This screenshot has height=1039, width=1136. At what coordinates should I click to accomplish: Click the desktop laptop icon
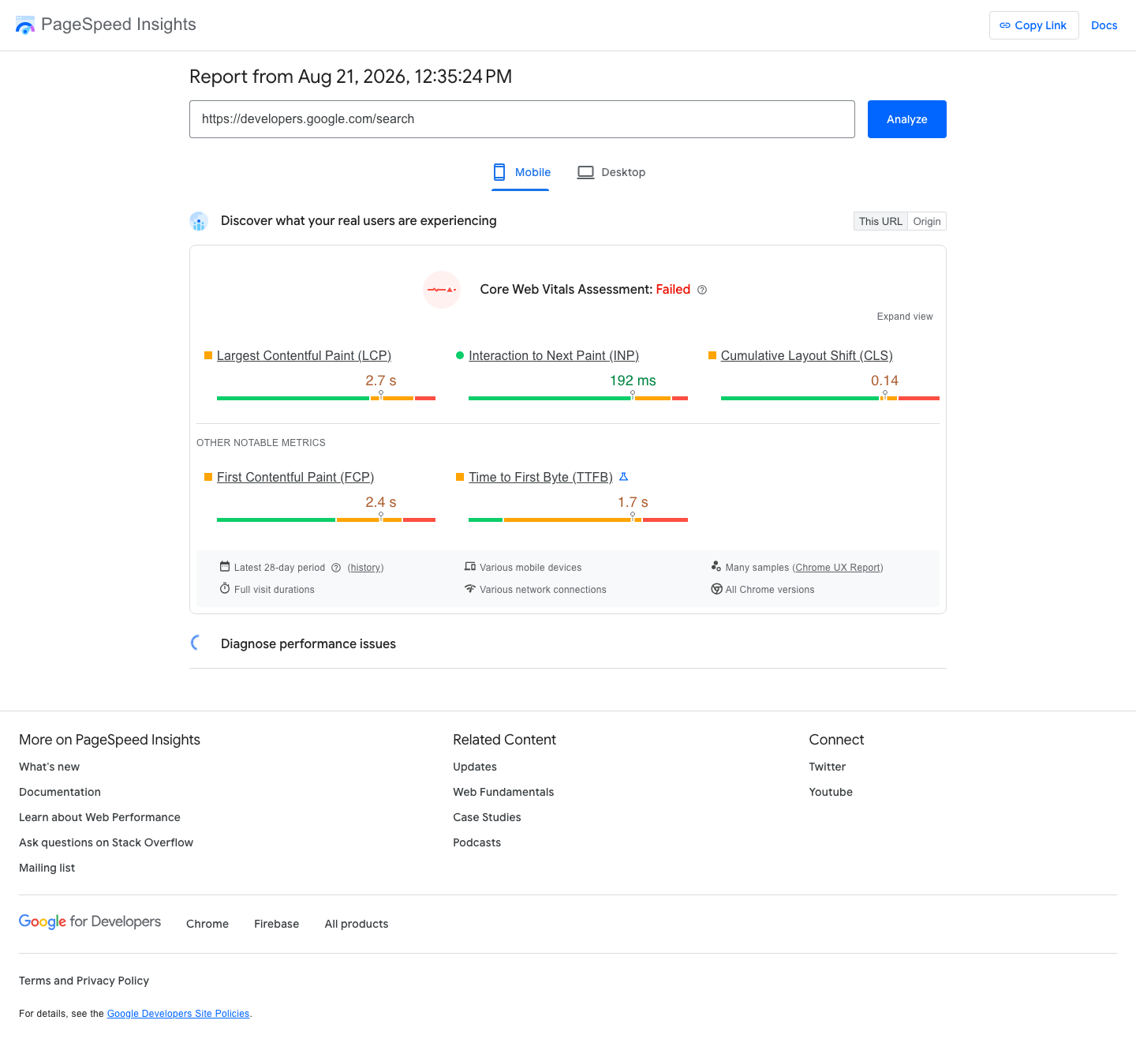pyautogui.click(x=585, y=172)
